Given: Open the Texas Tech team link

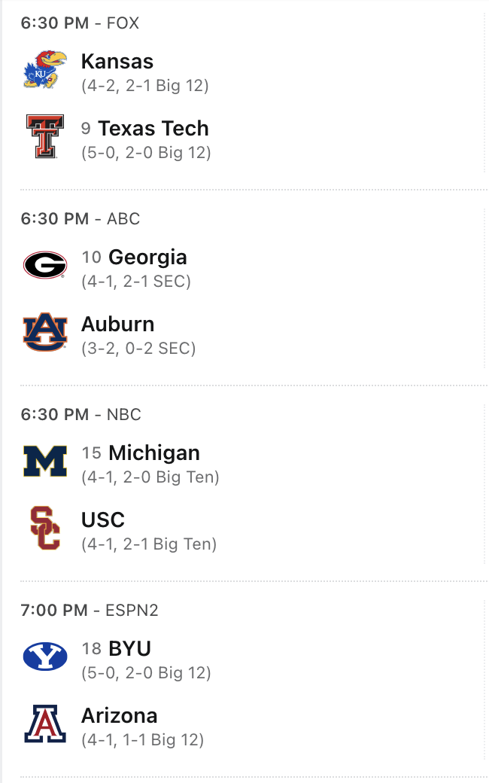Looking at the screenshot, I should [153, 129].
